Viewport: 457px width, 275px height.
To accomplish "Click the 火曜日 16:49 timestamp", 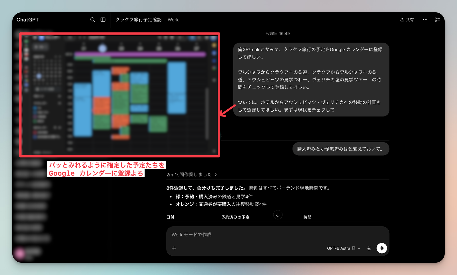I will point(278,33).
